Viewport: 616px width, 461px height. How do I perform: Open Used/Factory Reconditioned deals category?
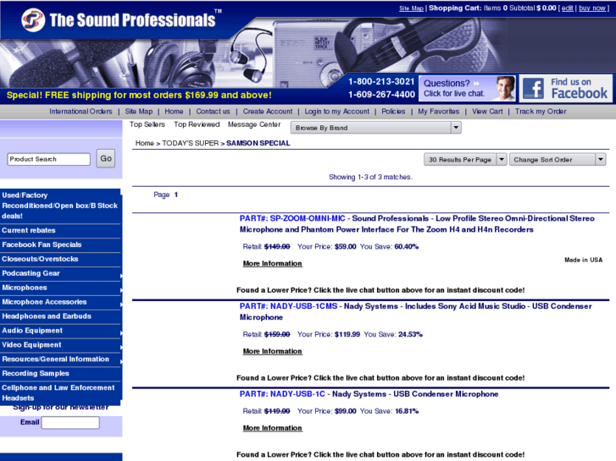[x=60, y=206]
